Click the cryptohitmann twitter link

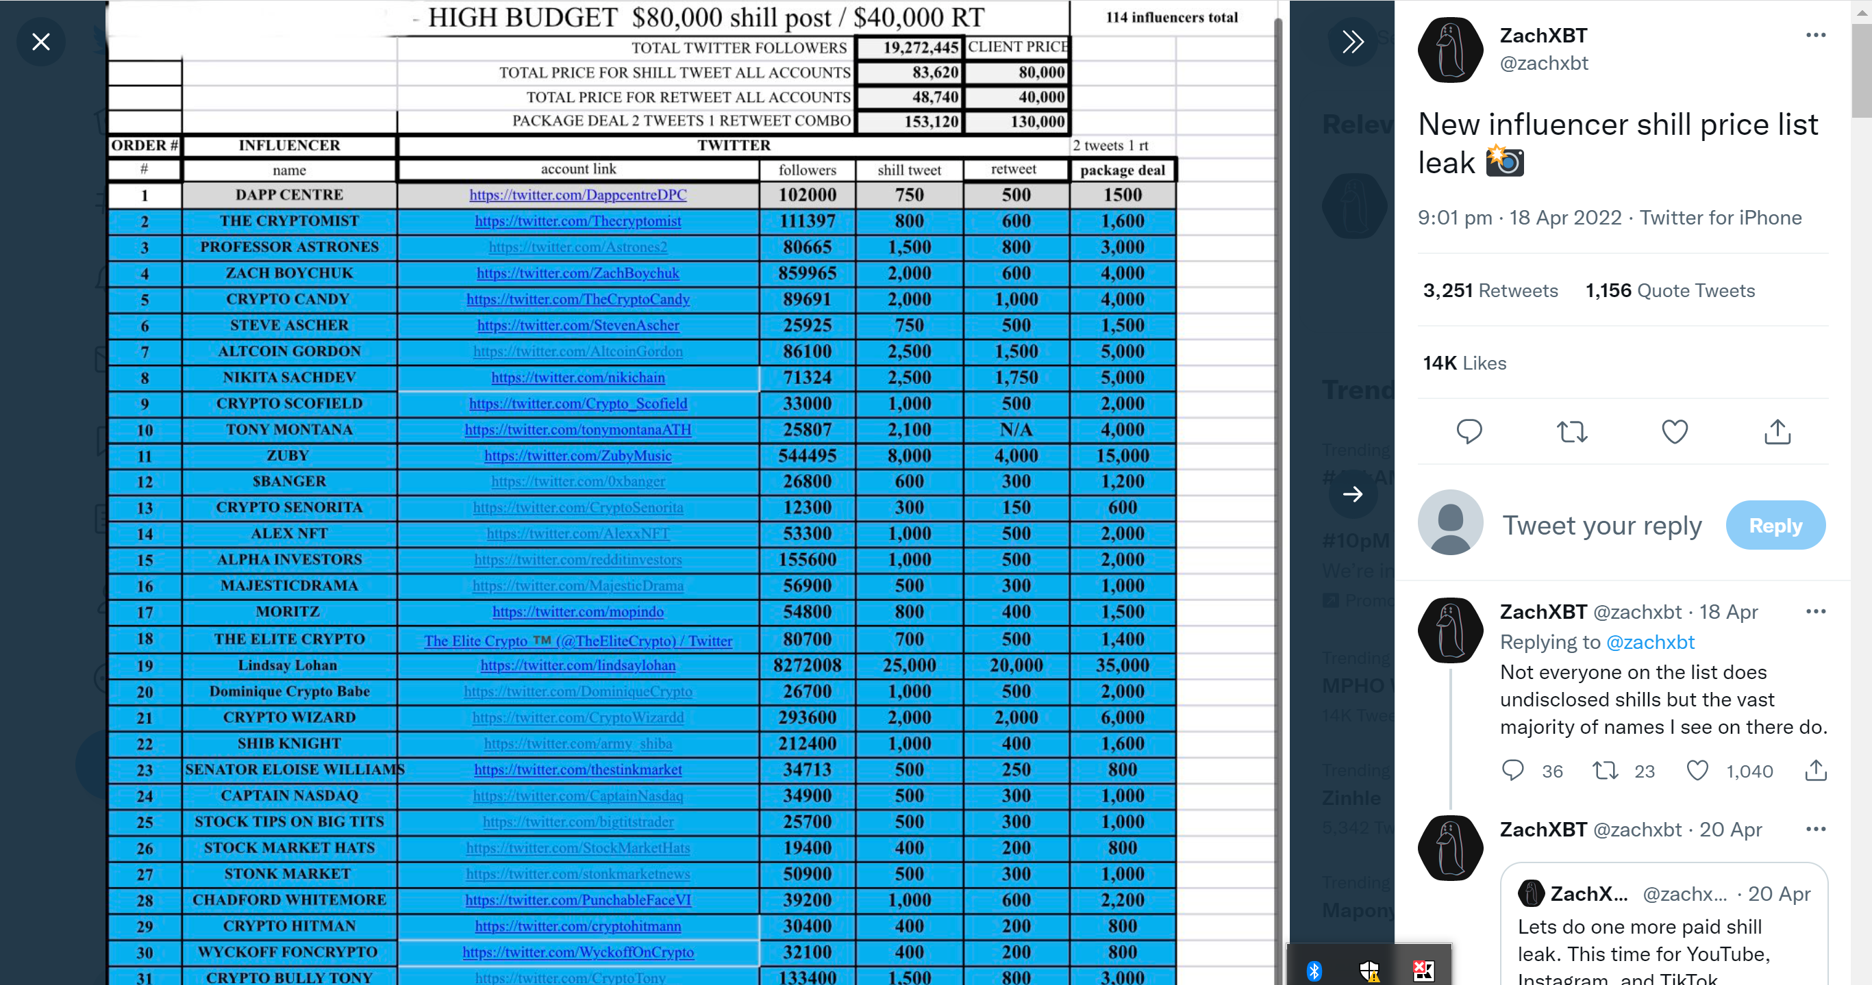(577, 926)
